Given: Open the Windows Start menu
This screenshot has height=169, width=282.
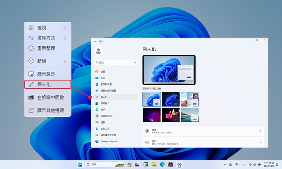Looking at the screenshot, I should 80,164.
